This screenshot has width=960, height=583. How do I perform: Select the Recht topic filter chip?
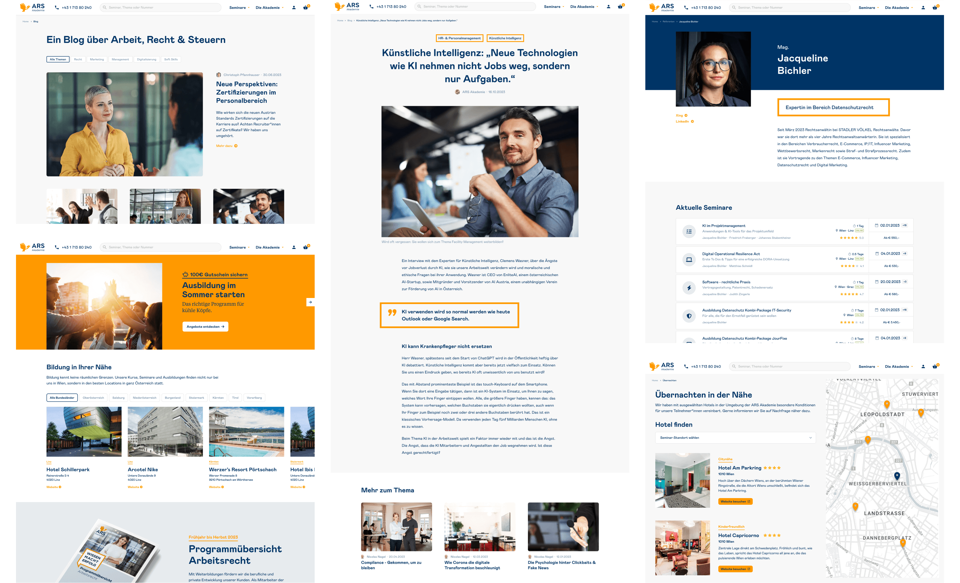pyautogui.click(x=78, y=60)
